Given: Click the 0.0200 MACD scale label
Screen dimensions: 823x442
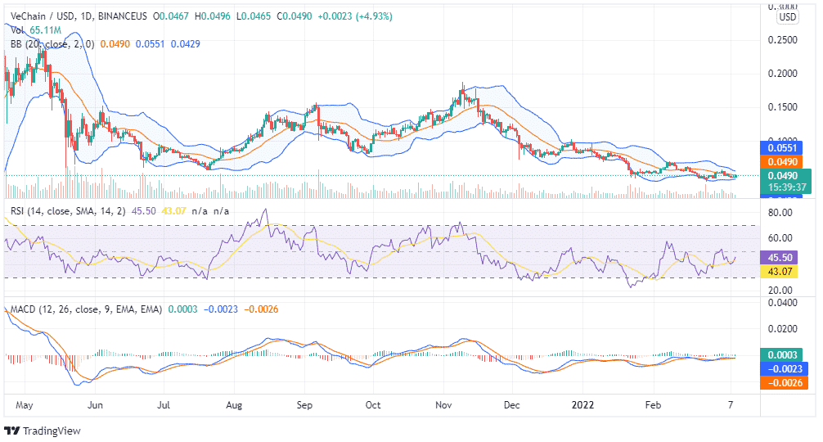Looking at the screenshot, I should [x=783, y=329].
